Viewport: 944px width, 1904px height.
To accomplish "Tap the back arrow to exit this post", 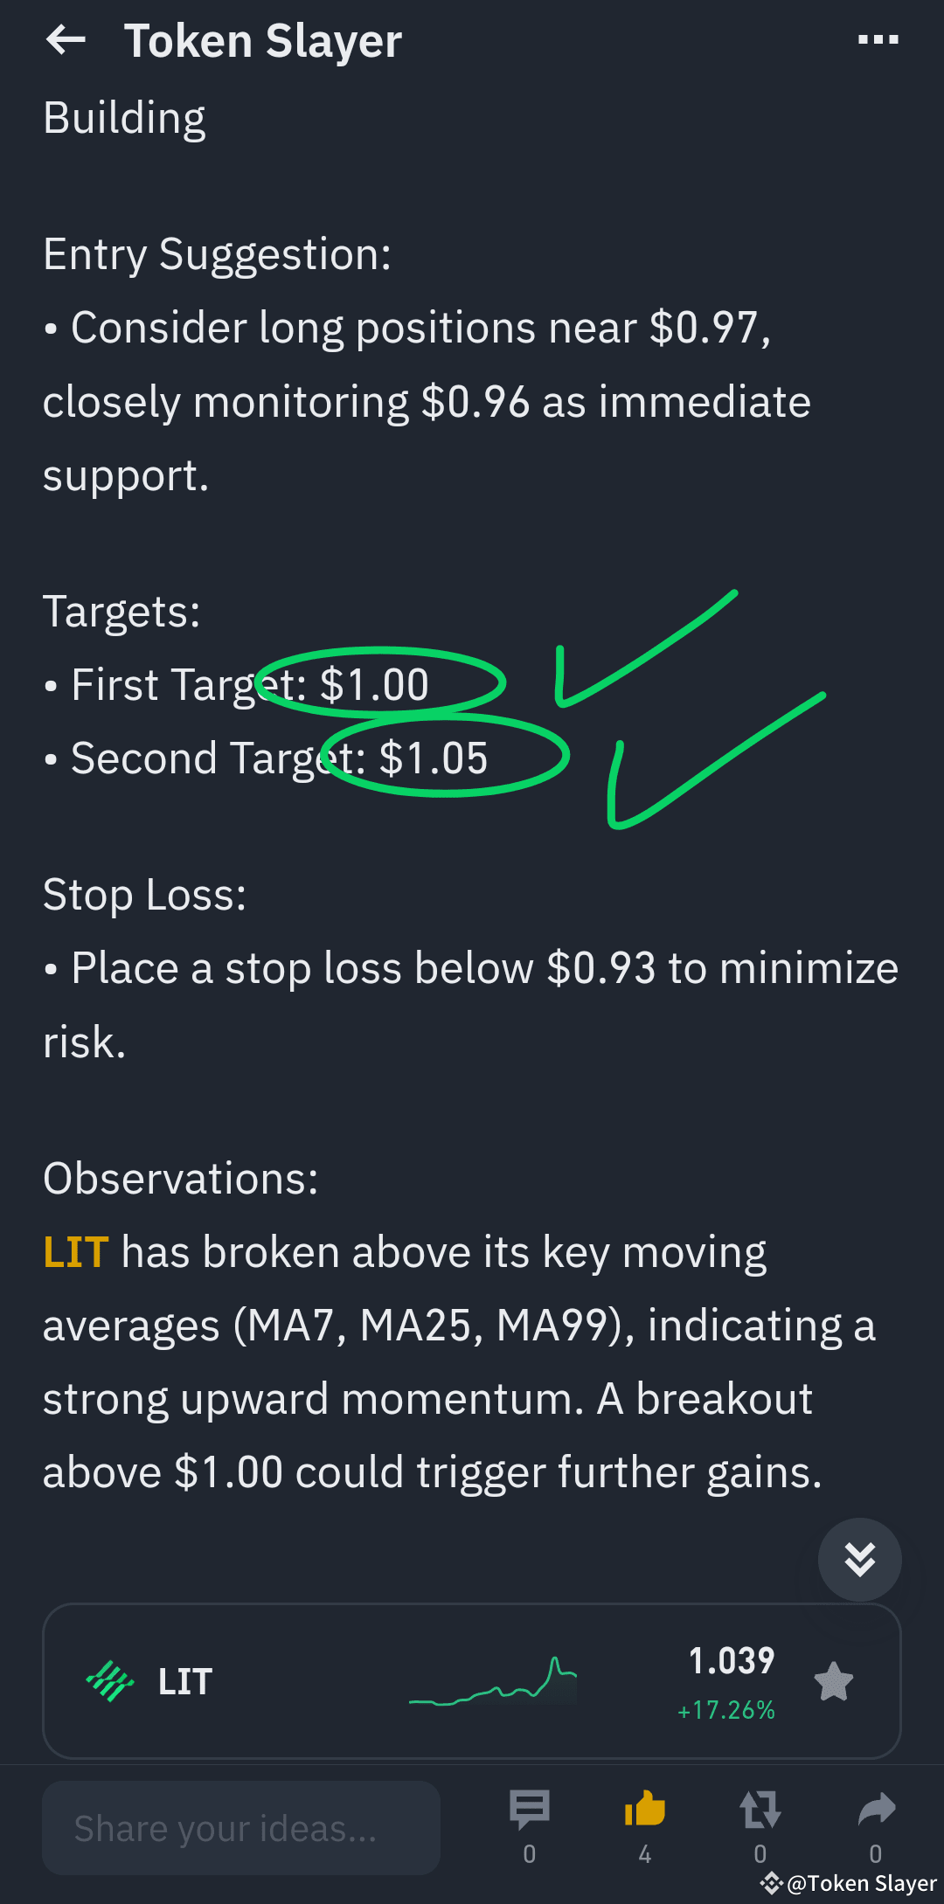I will point(67,40).
